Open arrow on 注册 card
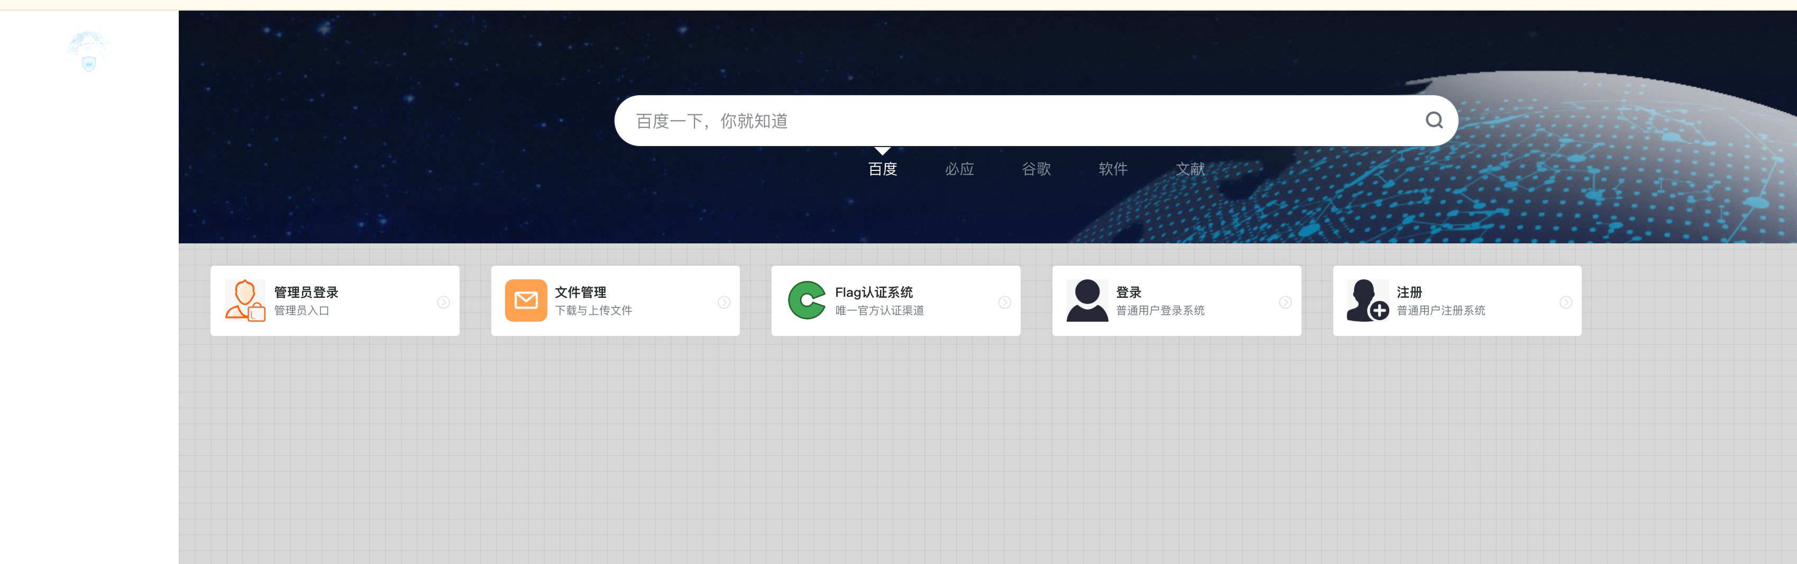Image resolution: width=1797 pixels, height=564 pixels. point(1566,302)
